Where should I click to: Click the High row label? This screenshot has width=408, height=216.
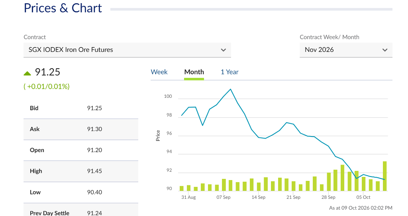point(36,171)
